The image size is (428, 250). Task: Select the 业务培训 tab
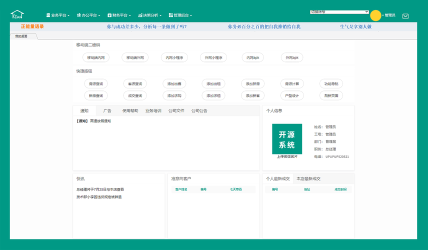click(153, 110)
